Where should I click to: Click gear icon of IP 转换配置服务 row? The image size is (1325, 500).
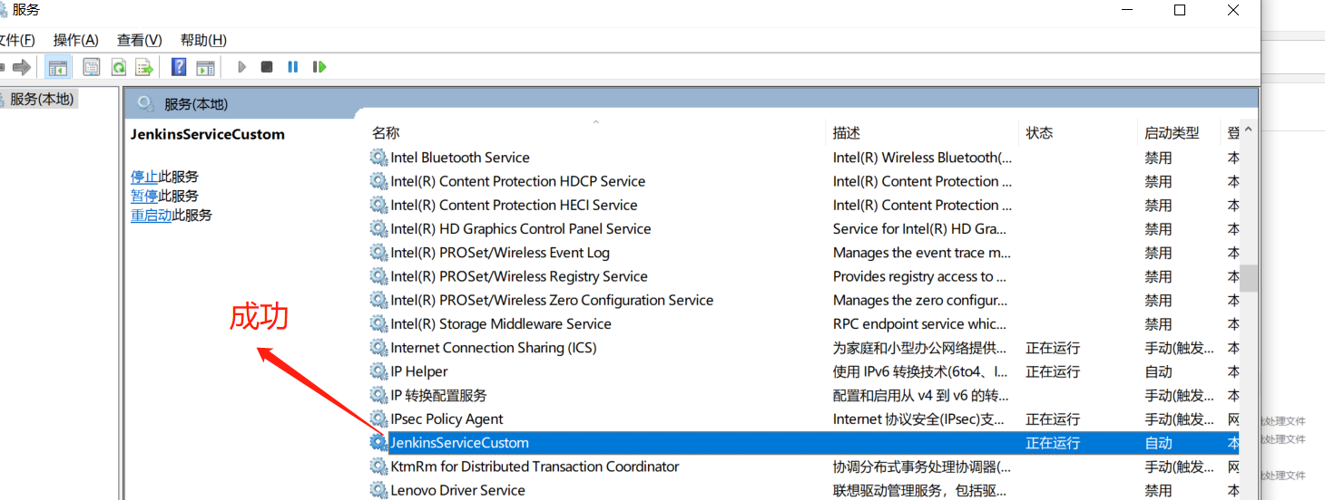tap(378, 395)
